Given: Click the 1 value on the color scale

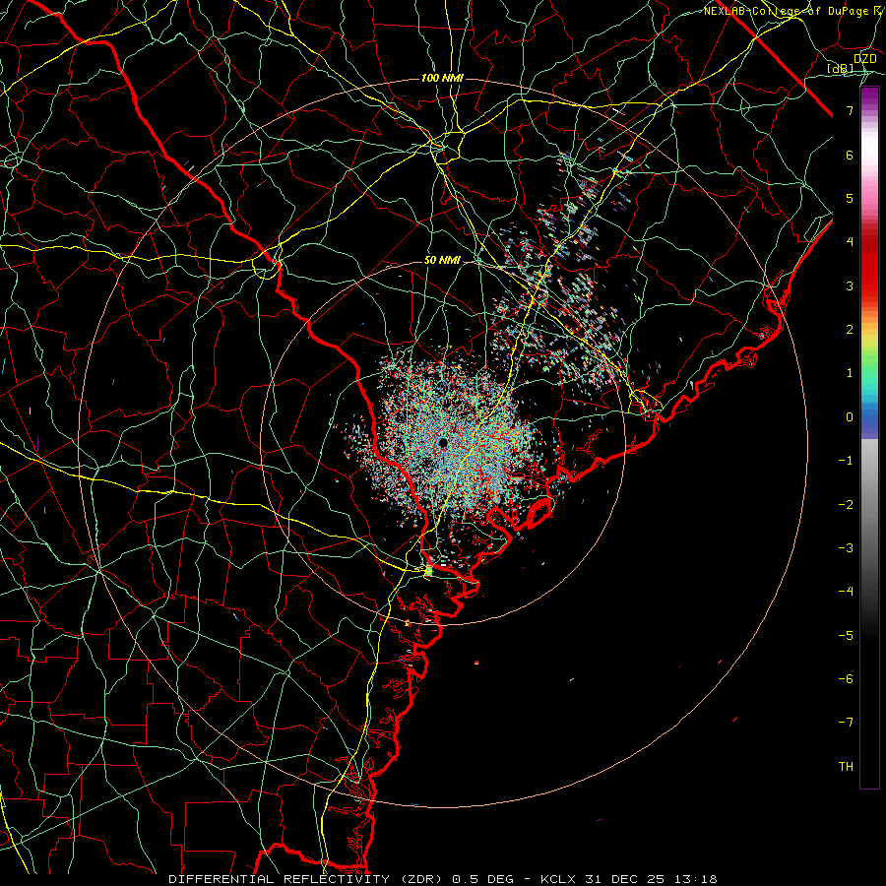Looking at the screenshot, I should tap(850, 373).
